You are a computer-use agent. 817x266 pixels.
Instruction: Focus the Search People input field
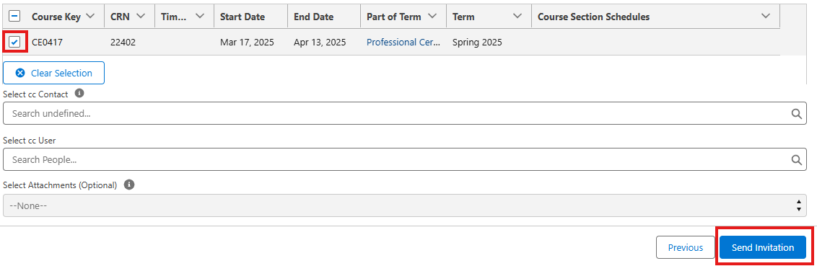pyautogui.click(x=405, y=159)
